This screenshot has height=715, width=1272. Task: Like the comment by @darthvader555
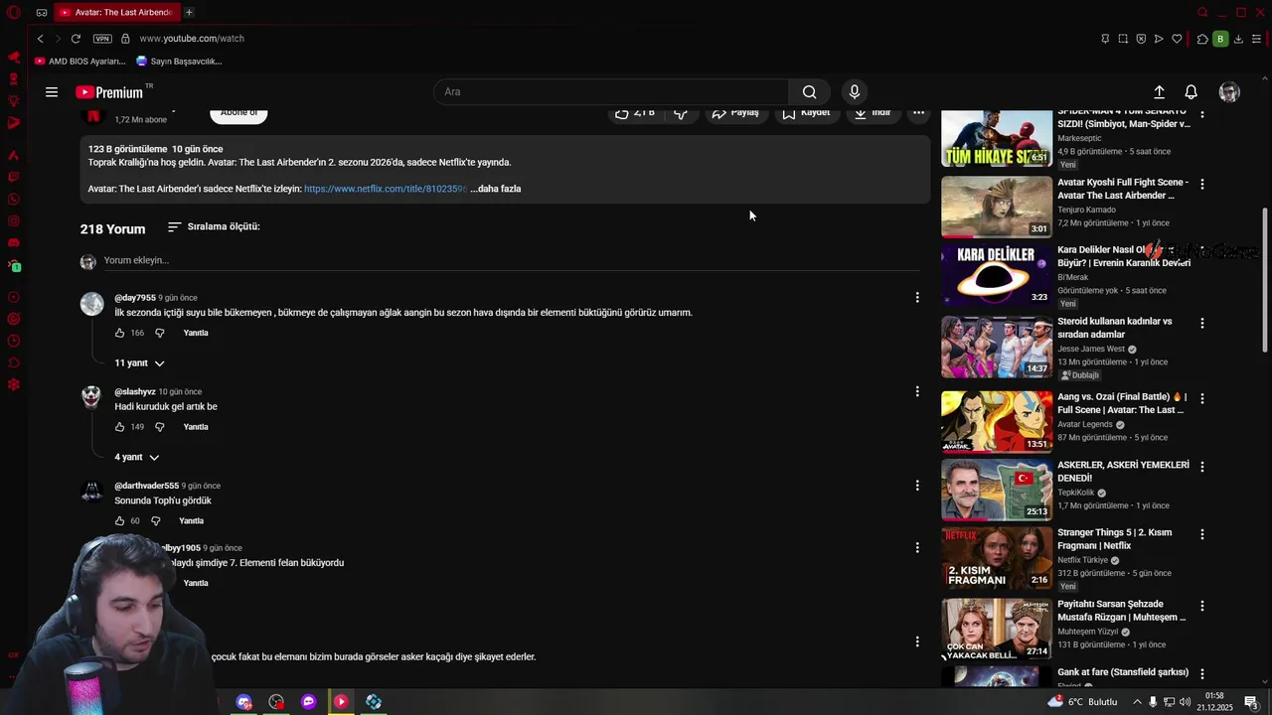tap(119, 520)
